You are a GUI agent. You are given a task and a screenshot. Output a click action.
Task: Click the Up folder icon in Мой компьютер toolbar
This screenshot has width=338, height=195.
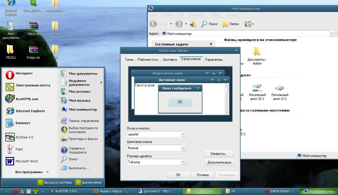[x=193, y=24]
